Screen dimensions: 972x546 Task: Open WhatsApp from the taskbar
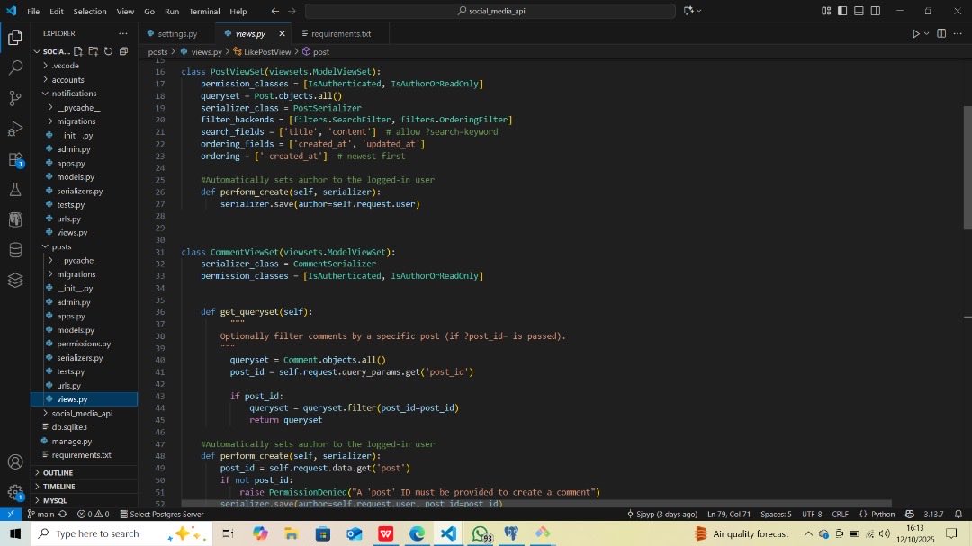[x=481, y=533]
